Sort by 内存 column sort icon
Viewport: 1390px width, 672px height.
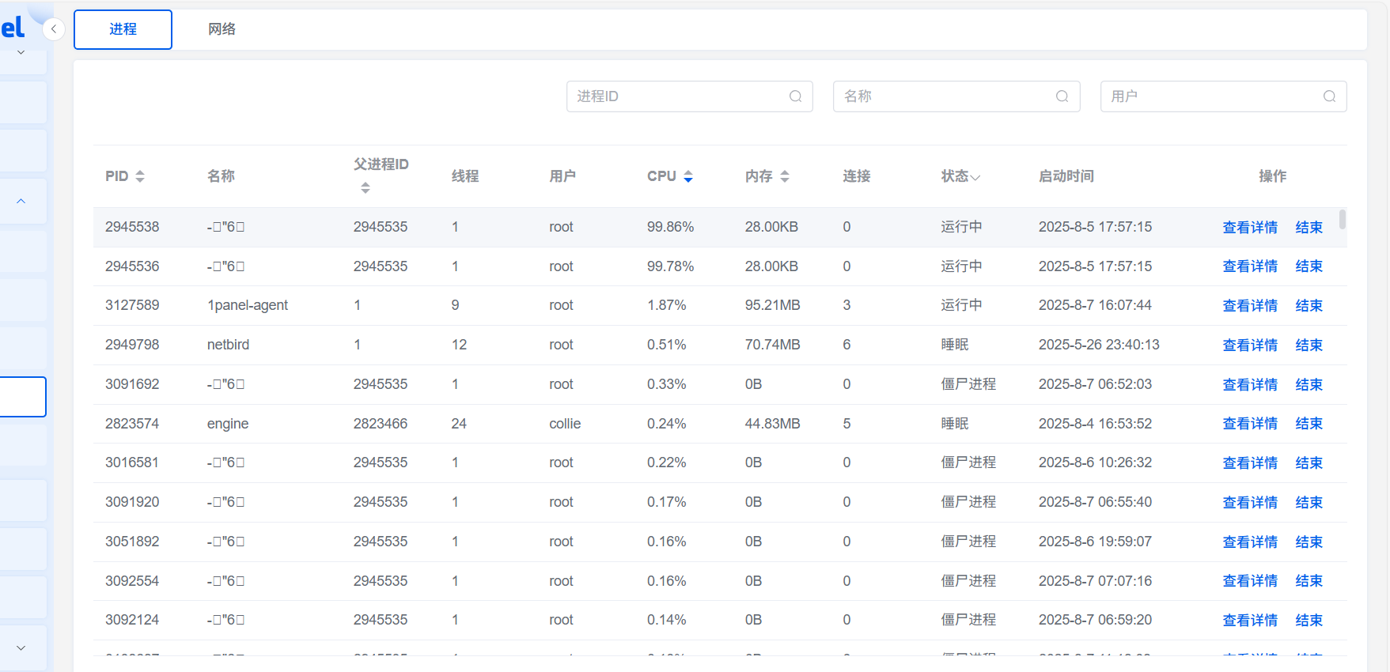785,176
